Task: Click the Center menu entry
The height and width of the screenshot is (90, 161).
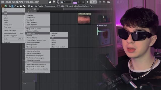Action: [x=13, y=39]
